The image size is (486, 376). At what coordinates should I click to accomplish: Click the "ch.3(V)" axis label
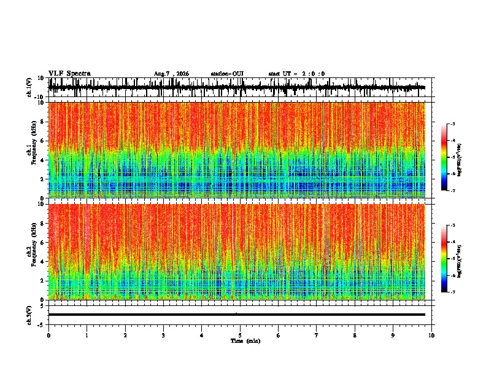tap(29, 315)
